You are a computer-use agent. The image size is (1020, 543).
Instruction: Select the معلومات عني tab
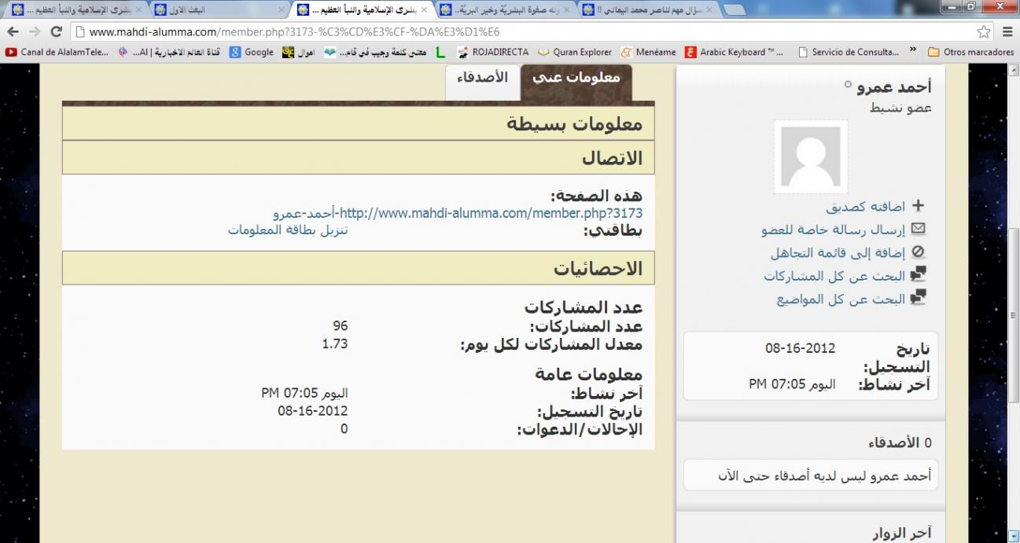(x=576, y=78)
